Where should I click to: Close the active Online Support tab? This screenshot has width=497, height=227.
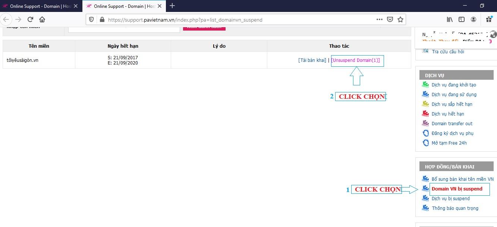160,6
